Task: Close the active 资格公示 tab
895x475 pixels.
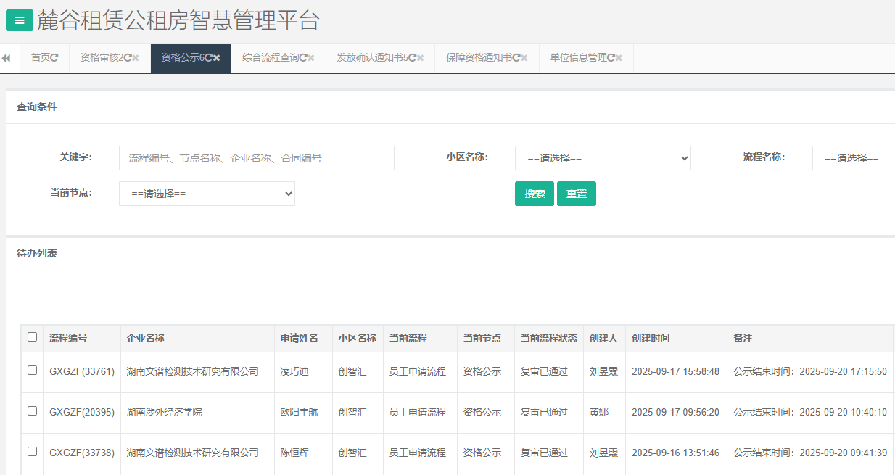Action: point(217,58)
